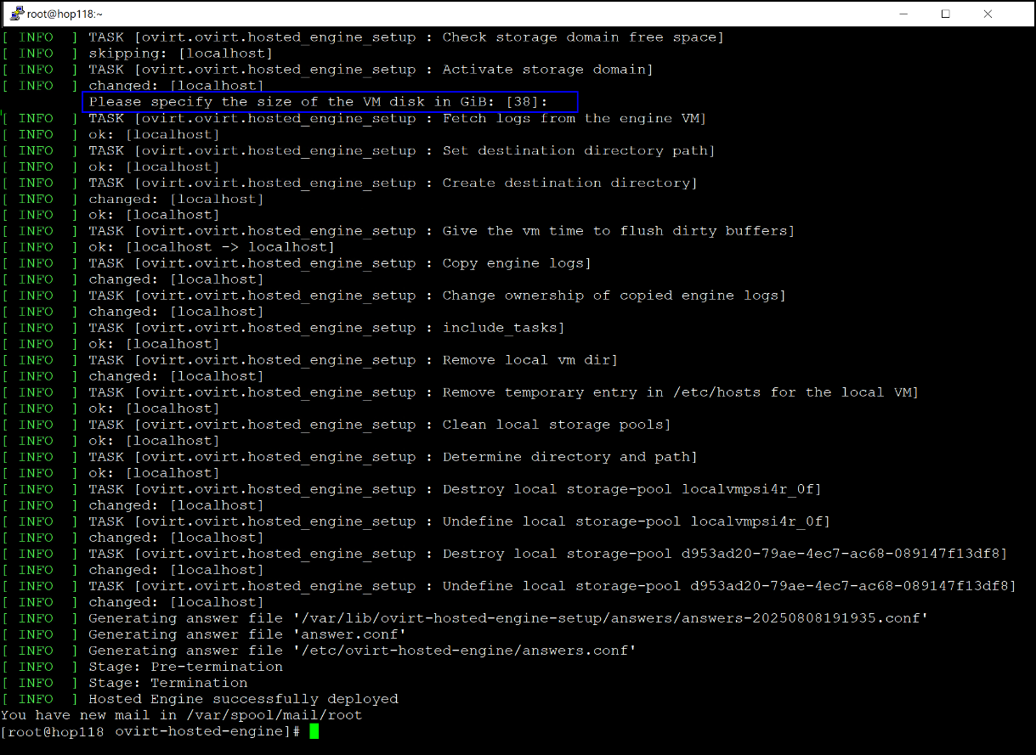Click 'Determine directory and path' task line

coord(350,457)
